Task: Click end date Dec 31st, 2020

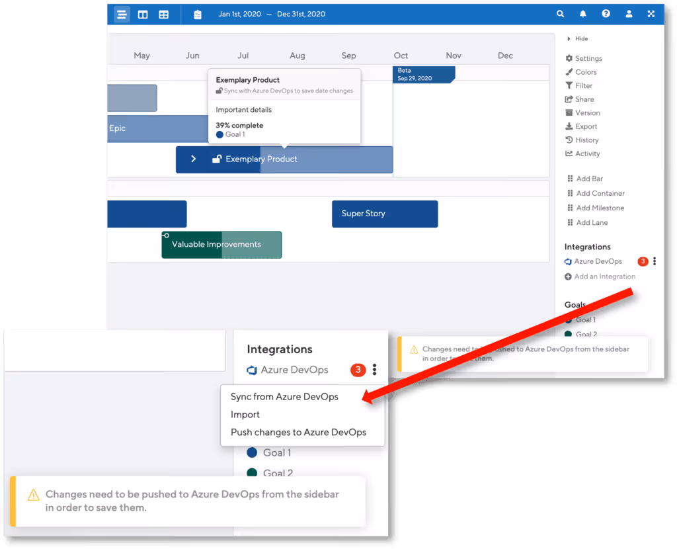Action: [301, 15]
